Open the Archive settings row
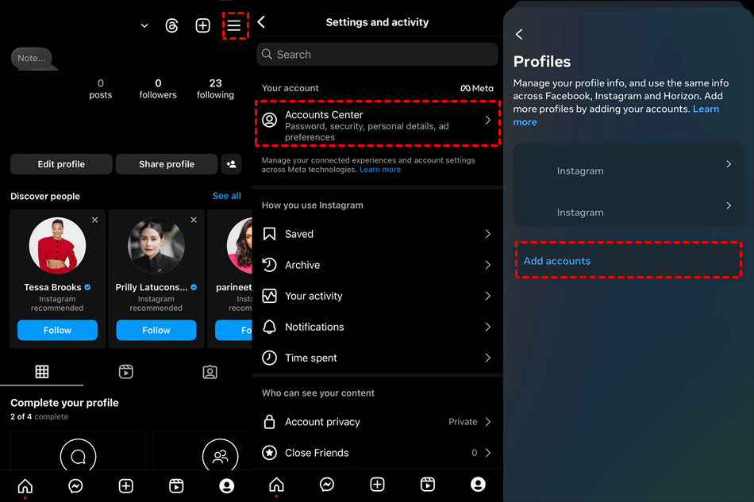 coord(378,265)
